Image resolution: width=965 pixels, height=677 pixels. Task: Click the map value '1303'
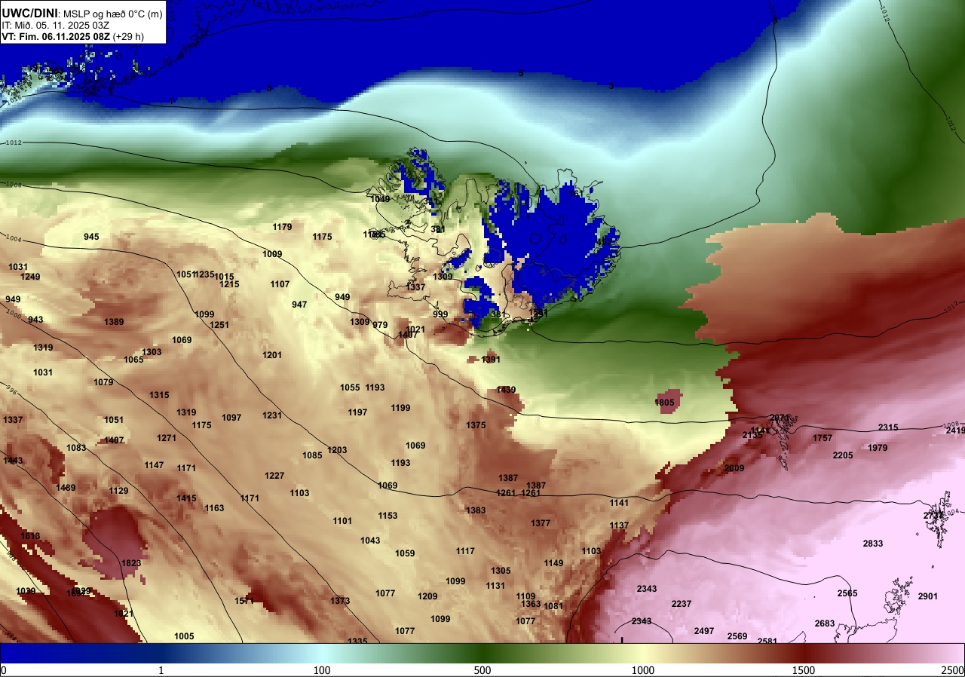152,352
